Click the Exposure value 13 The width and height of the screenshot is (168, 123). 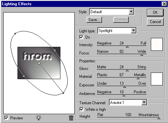point(121,83)
